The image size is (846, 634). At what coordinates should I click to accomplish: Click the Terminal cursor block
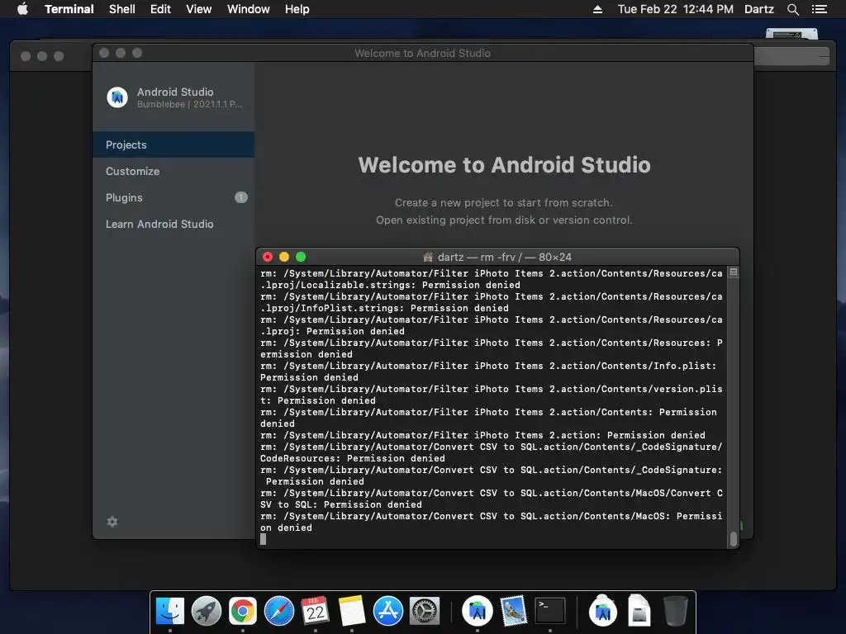tap(264, 539)
